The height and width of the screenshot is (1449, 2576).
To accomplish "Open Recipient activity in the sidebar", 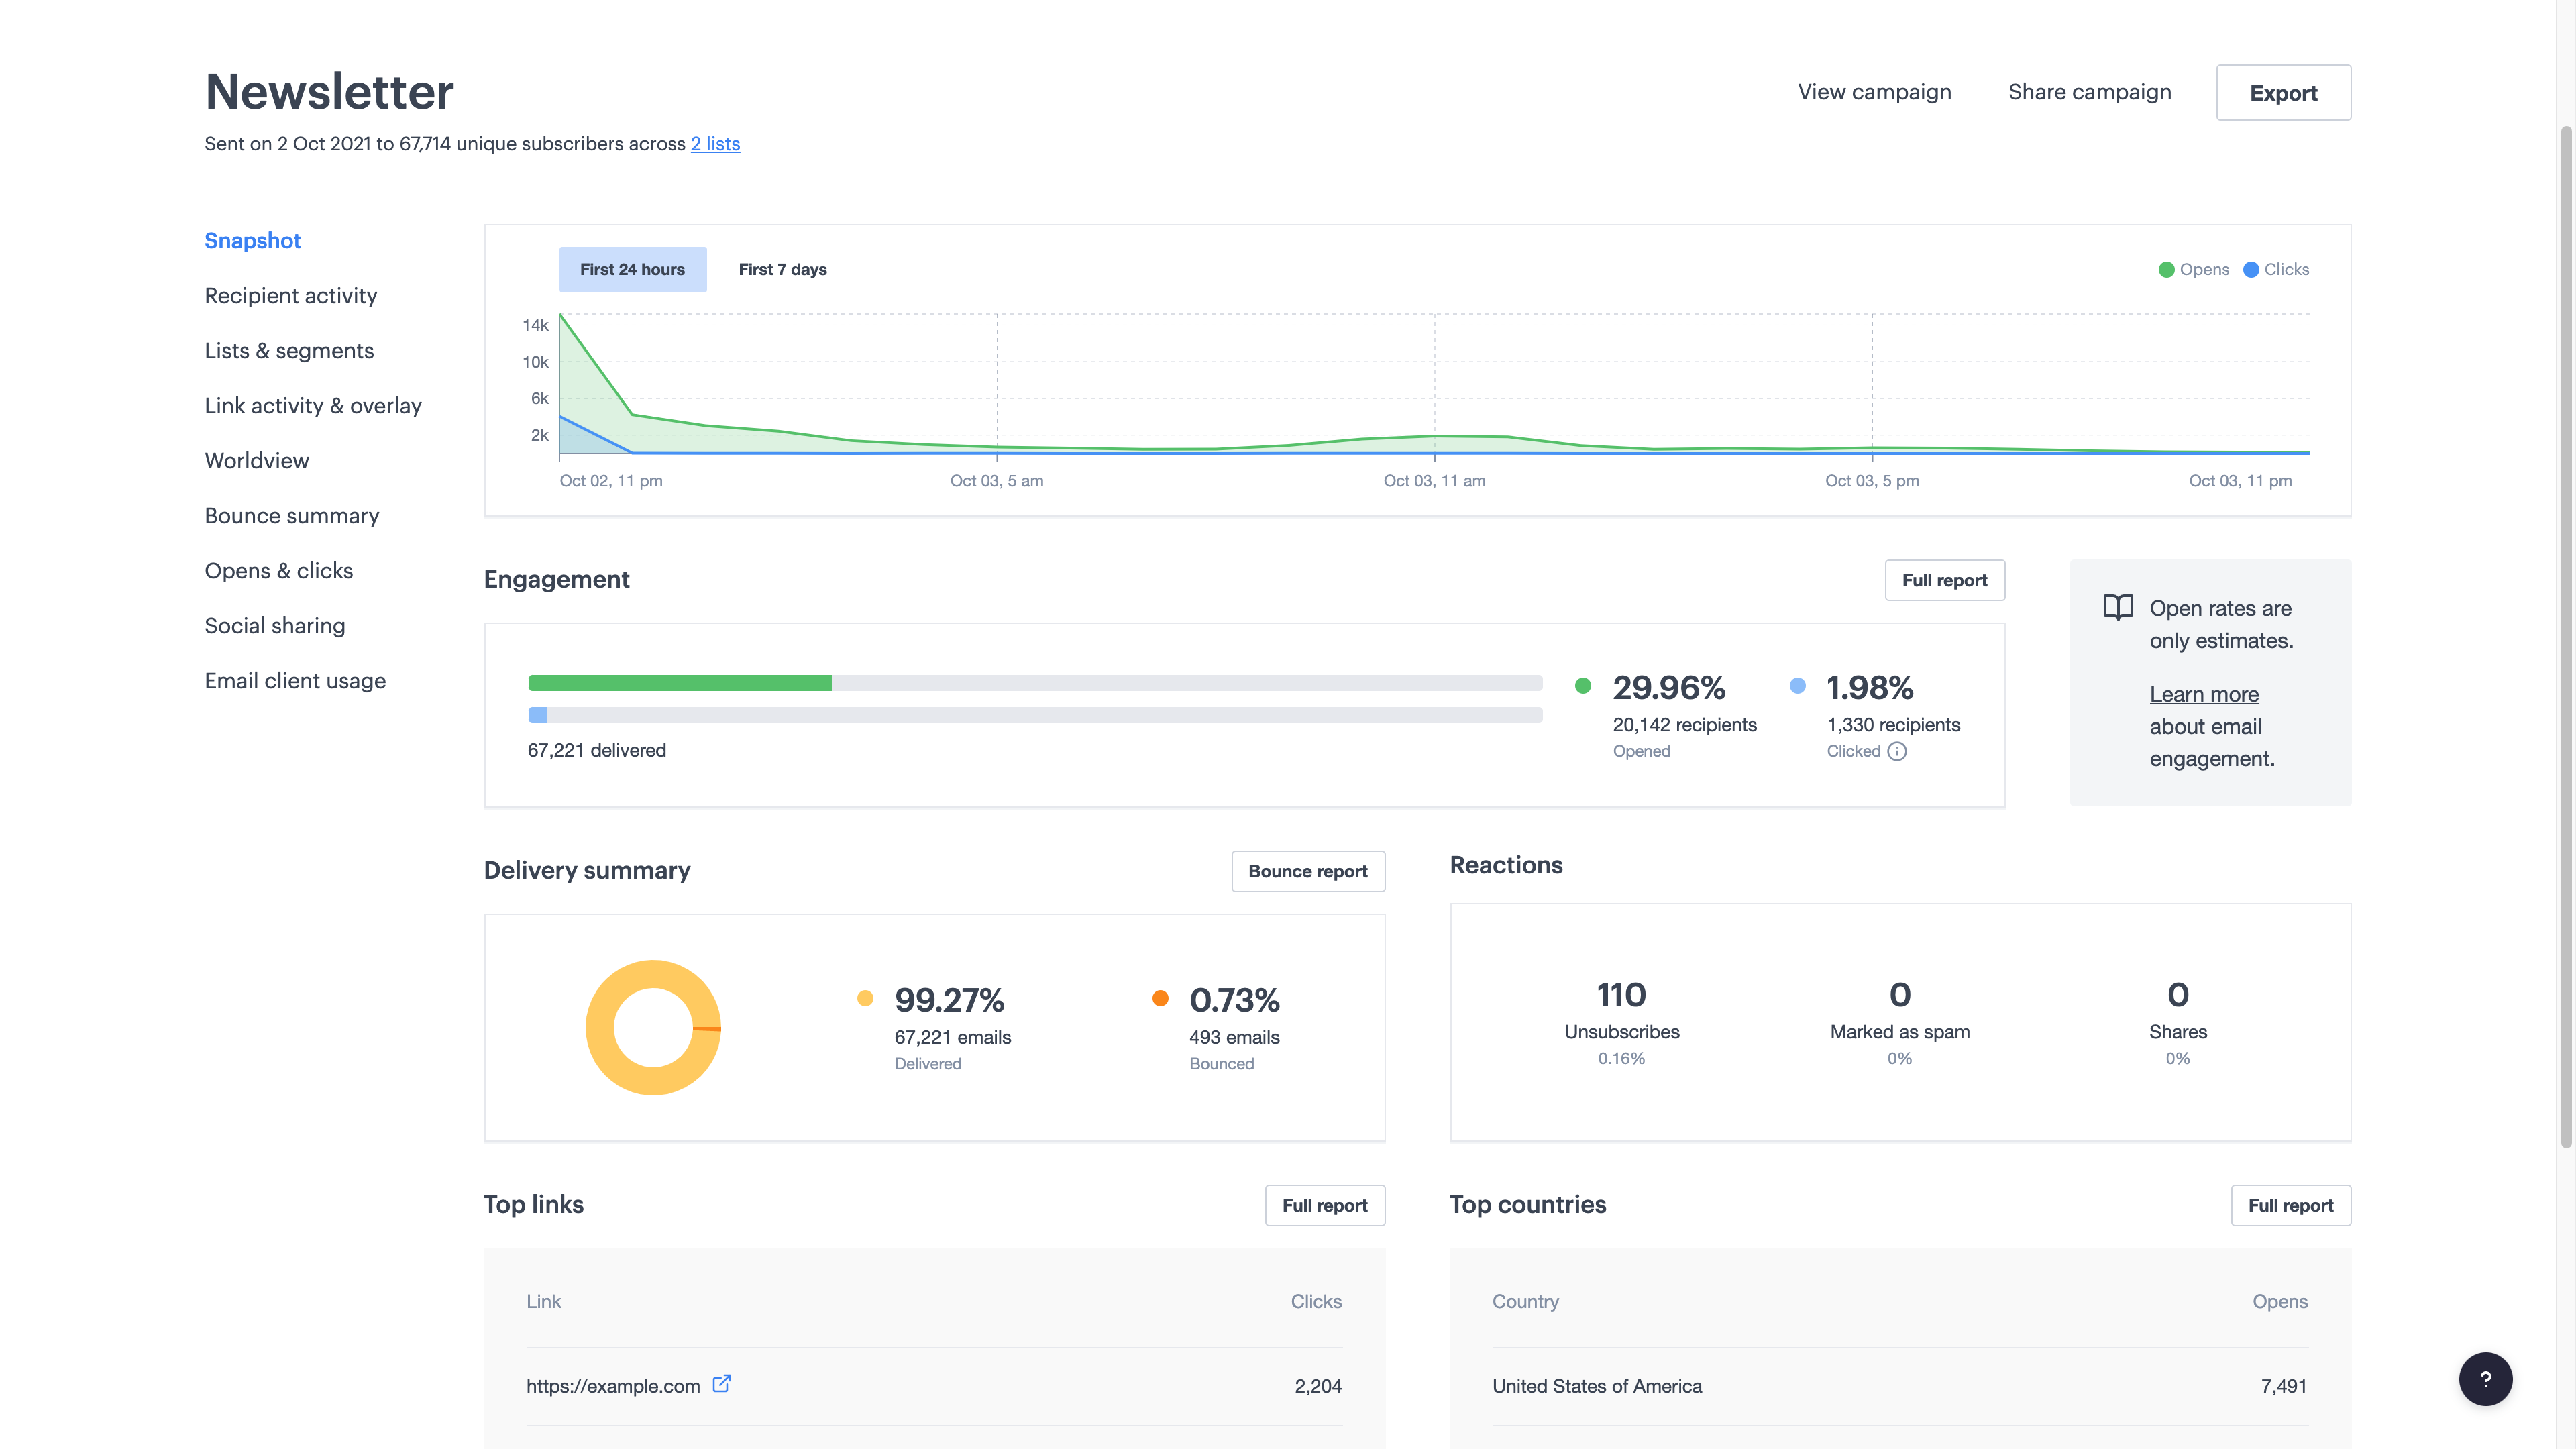I will click(291, 296).
